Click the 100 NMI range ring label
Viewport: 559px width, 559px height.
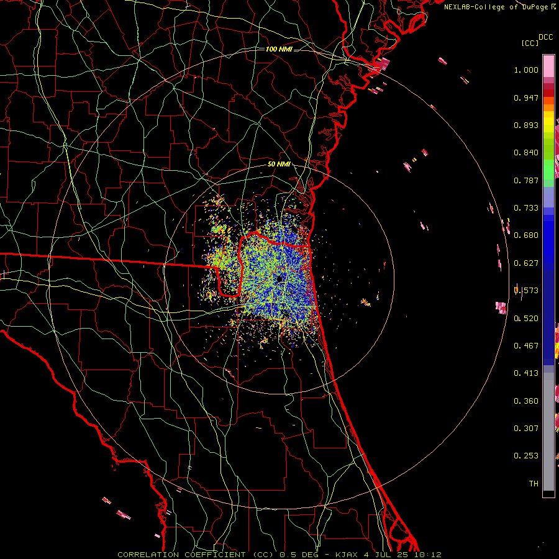pyautogui.click(x=279, y=49)
